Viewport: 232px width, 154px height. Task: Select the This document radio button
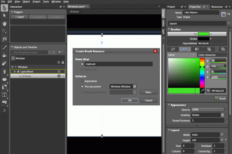point(82,87)
